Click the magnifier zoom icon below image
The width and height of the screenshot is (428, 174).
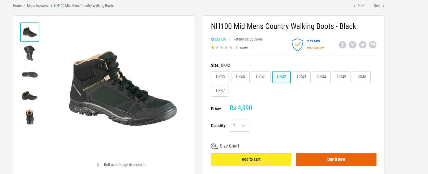[98, 165]
